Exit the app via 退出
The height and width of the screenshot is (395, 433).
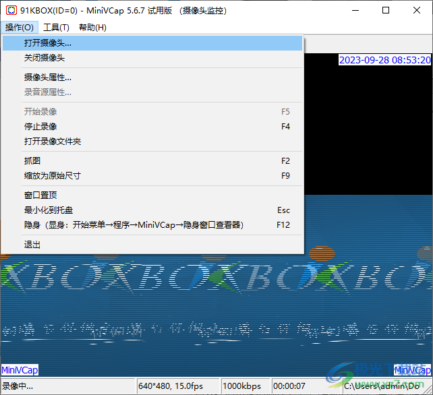click(152, 244)
